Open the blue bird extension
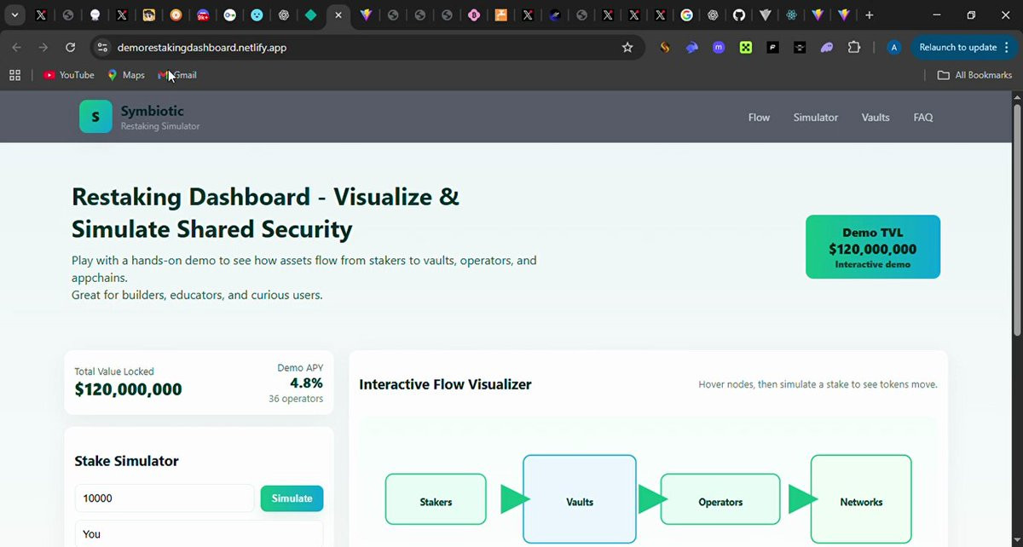1023x547 pixels. pyautogui.click(x=692, y=48)
